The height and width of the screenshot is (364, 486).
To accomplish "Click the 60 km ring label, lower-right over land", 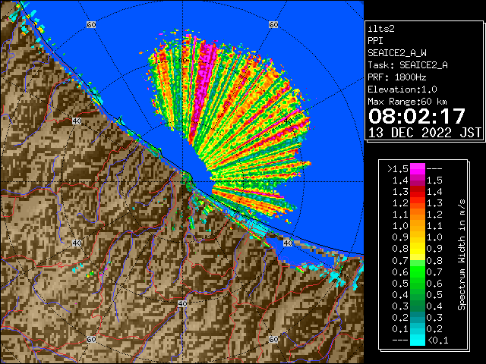I will 273,340.
